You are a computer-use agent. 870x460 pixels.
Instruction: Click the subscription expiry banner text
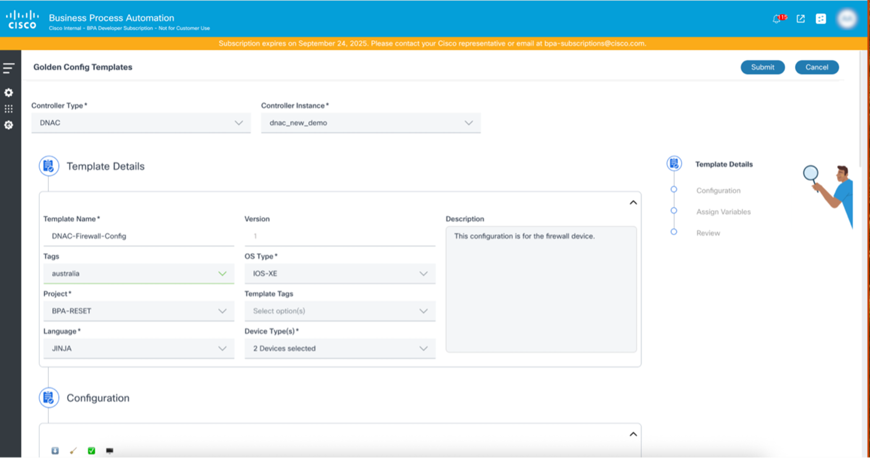433,43
